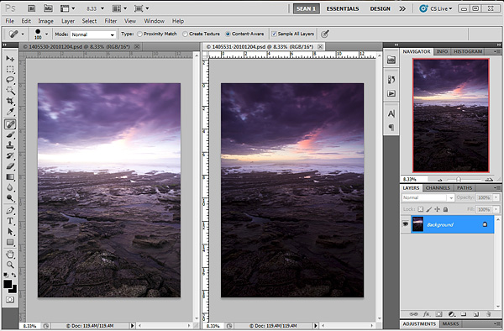This screenshot has width=504, height=331.
Task: Launch Bridge from the Br icon
Action: tap(32, 8)
